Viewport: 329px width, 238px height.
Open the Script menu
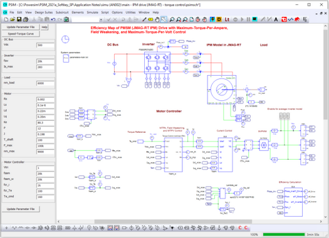coord(105,13)
